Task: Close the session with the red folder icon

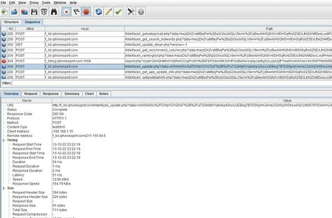Action: pyautogui.click(x=24, y=12)
